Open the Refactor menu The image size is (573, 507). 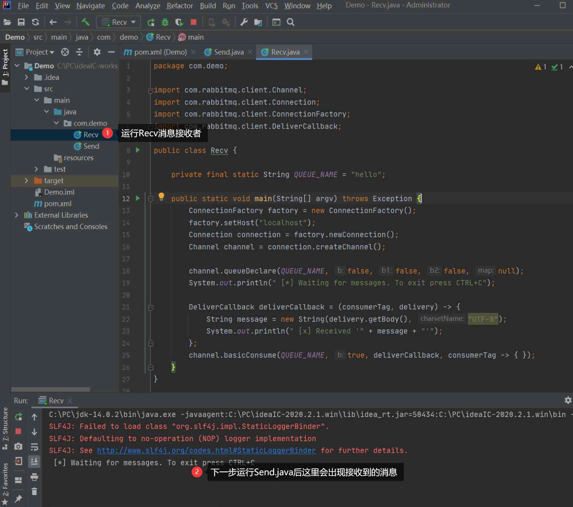pyautogui.click(x=180, y=6)
